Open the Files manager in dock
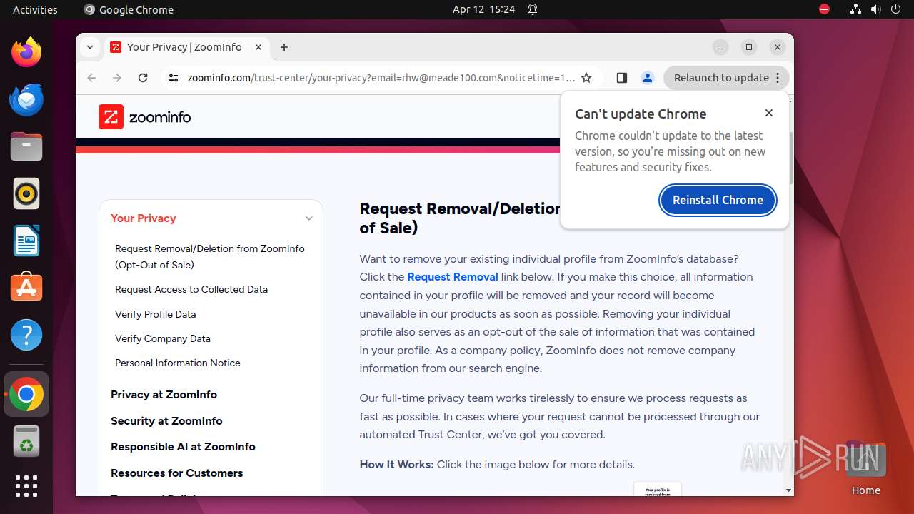Image resolution: width=914 pixels, height=514 pixels. pyautogui.click(x=26, y=146)
